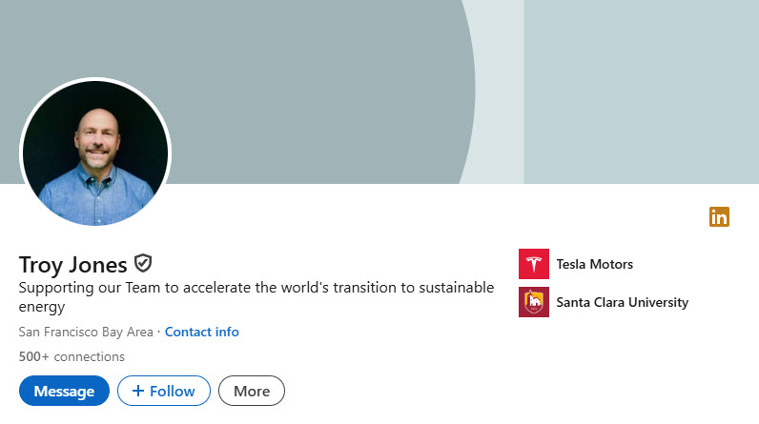
Task: Open the circular profile photo
Action: click(x=94, y=152)
